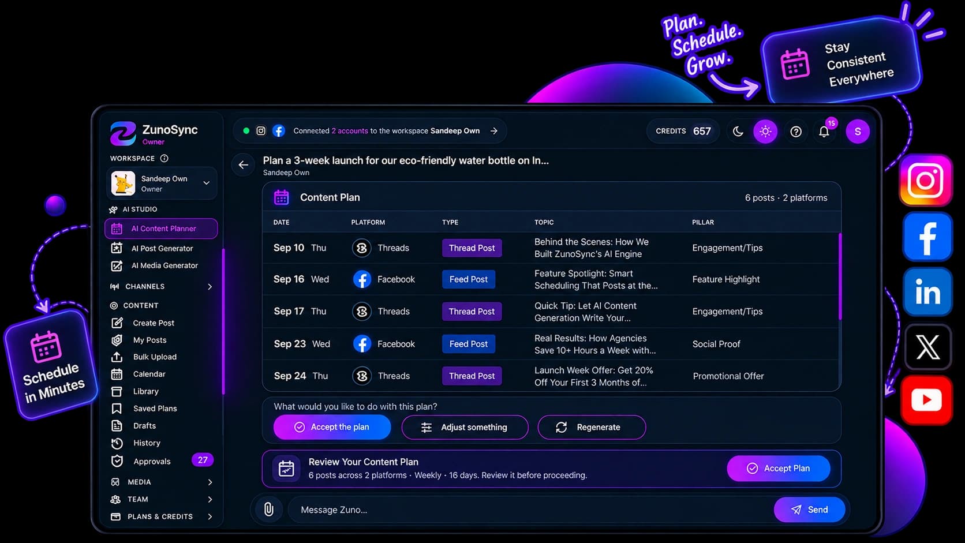This screenshot has height=543, width=965.
Task: Click the Review Your Content Plan calendar icon
Action: [286, 469]
